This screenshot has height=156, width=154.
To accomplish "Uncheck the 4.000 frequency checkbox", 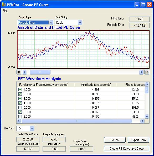I will pyautogui.click(x=20, y=103).
